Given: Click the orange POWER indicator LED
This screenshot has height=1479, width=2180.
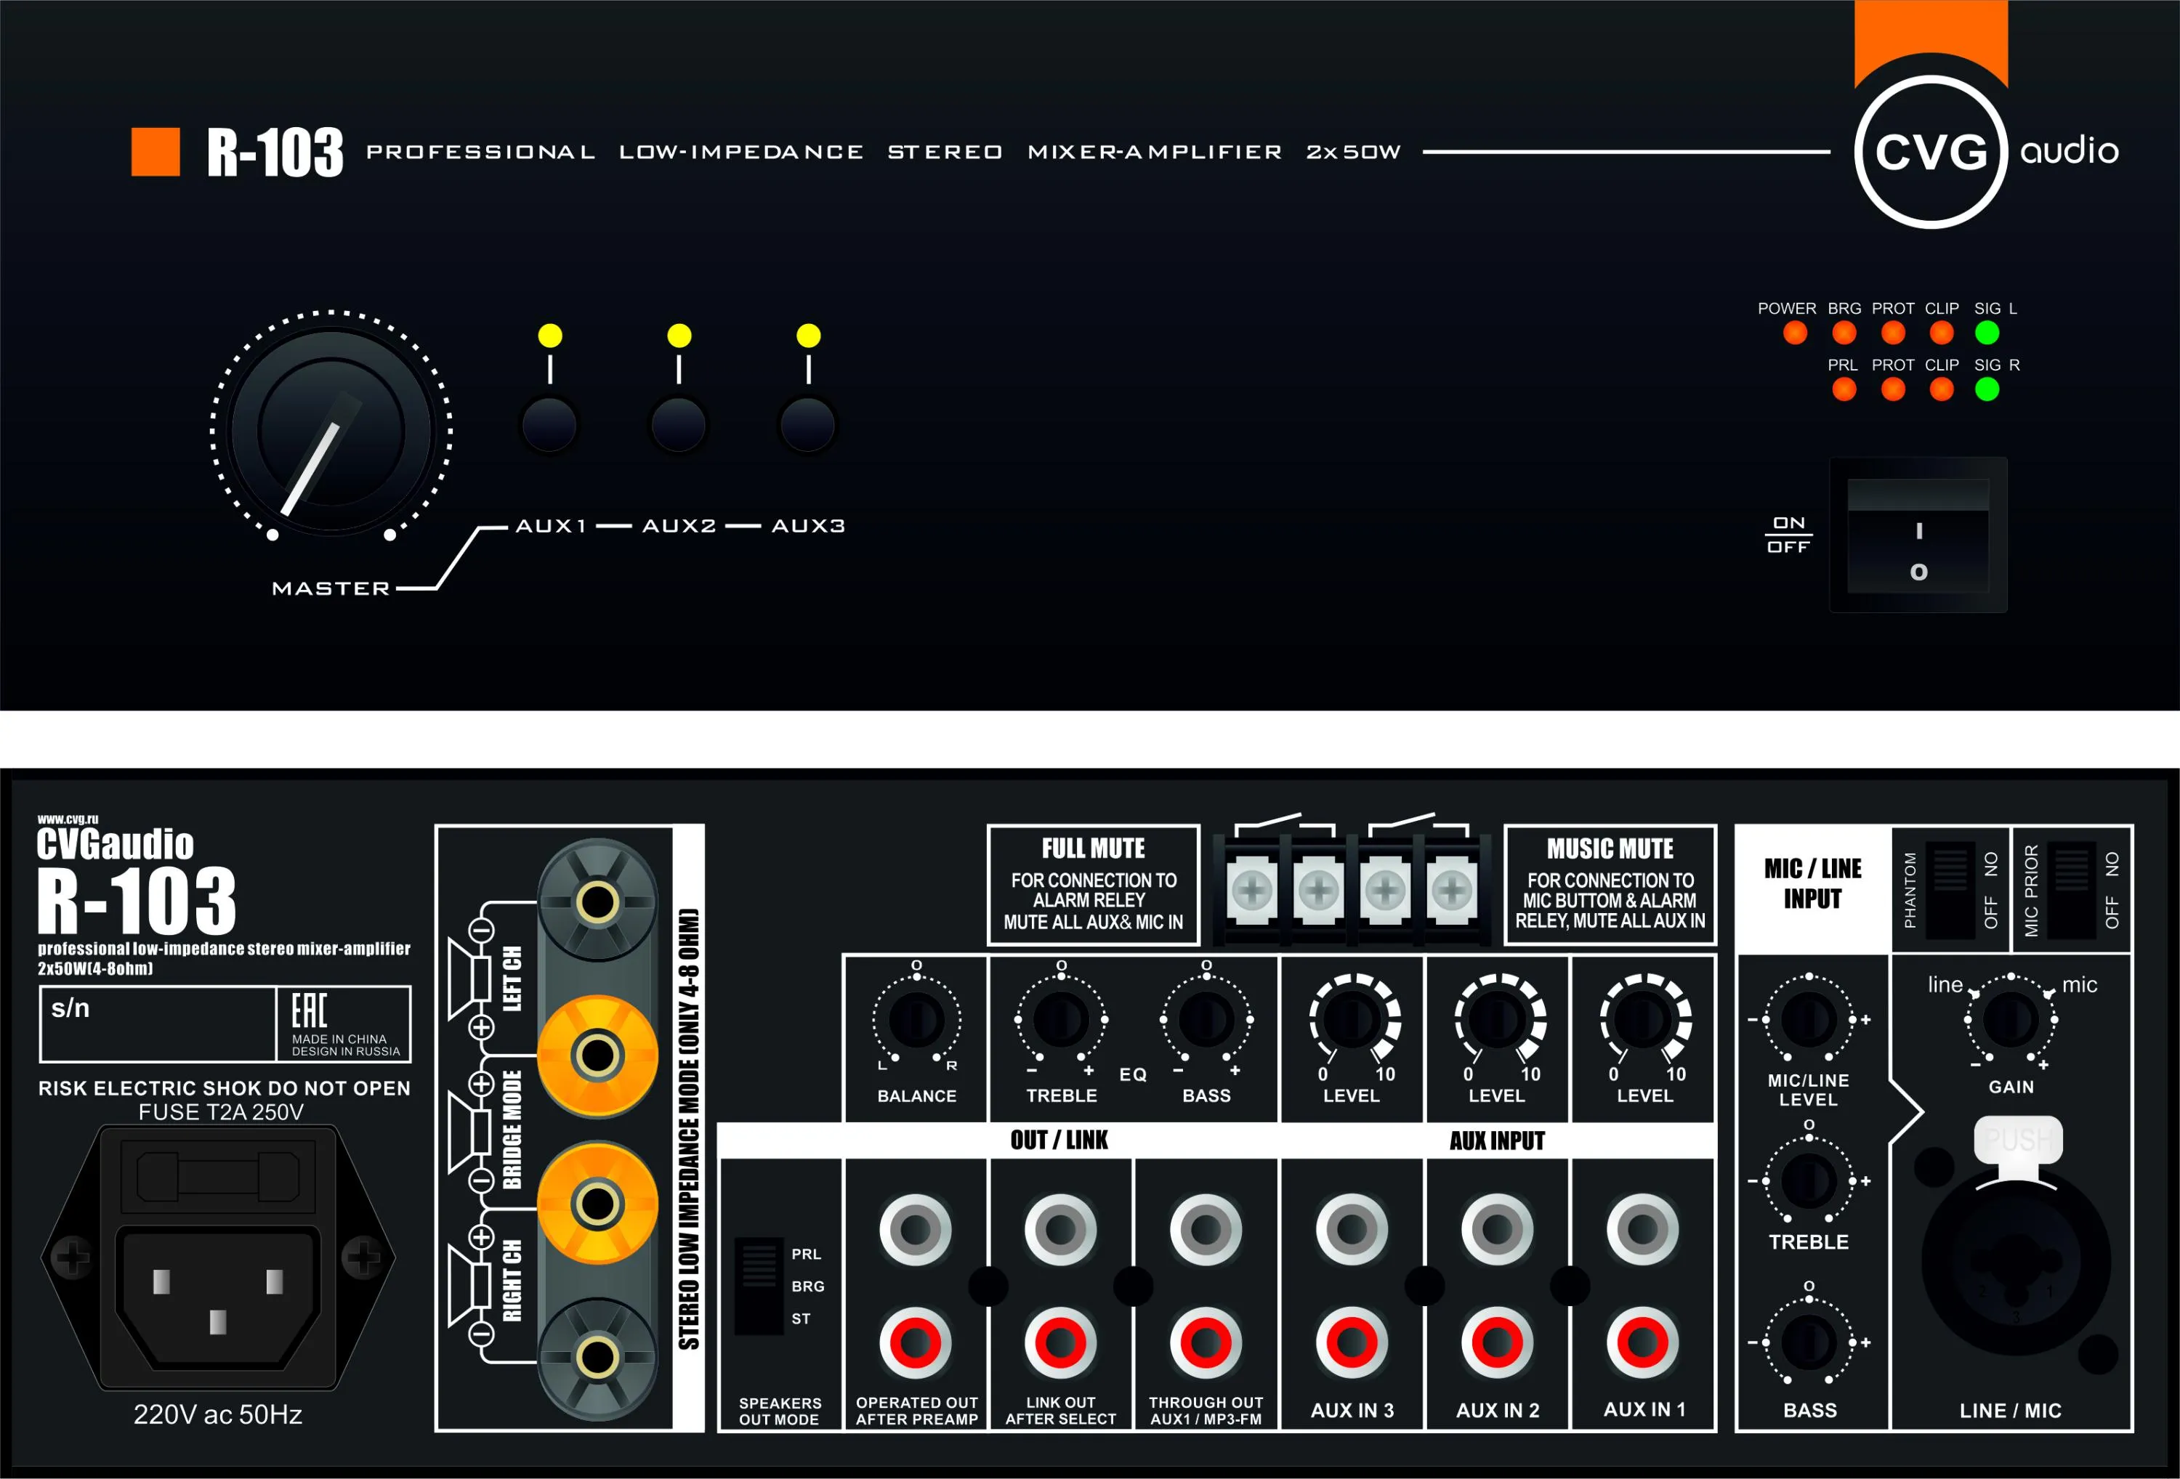Looking at the screenshot, I should tap(1794, 333).
